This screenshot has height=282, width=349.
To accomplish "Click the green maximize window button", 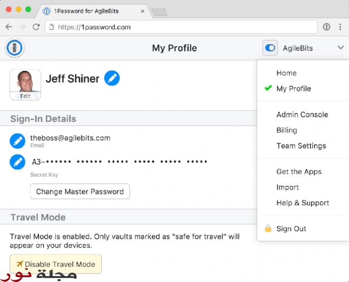I will (x=29, y=9).
